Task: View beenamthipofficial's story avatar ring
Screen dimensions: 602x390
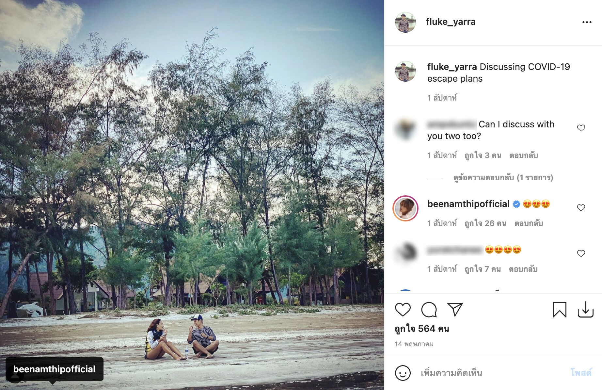Action: pyautogui.click(x=405, y=208)
